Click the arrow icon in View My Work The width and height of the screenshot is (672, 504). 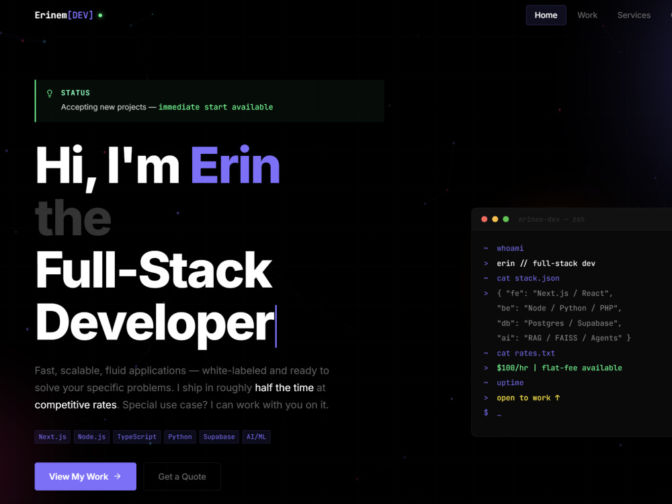tap(118, 476)
